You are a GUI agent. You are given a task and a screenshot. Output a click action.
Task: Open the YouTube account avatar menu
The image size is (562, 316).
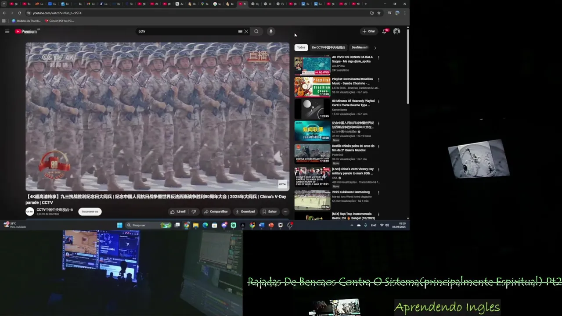click(x=396, y=31)
